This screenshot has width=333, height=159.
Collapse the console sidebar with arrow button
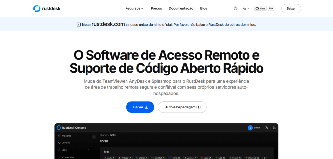tap(94, 137)
